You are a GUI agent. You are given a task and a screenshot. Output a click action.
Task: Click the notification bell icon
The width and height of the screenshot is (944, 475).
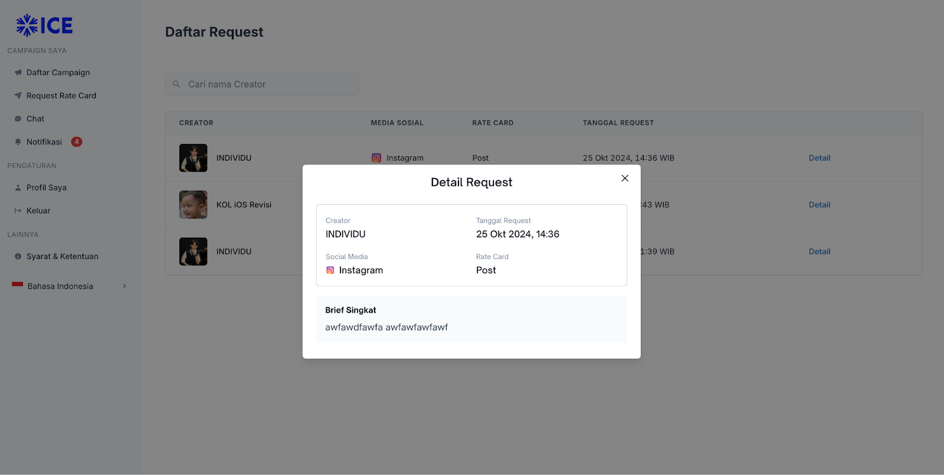pyautogui.click(x=18, y=142)
